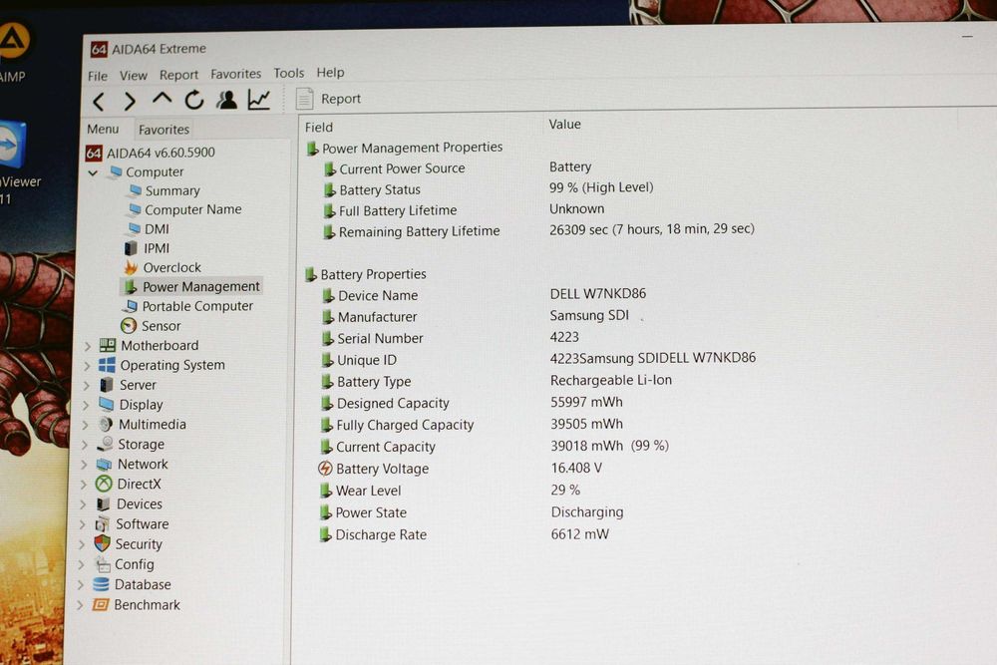Expand the Operating System tree node
This screenshot has width=997, height=665.
click(87, 366)
